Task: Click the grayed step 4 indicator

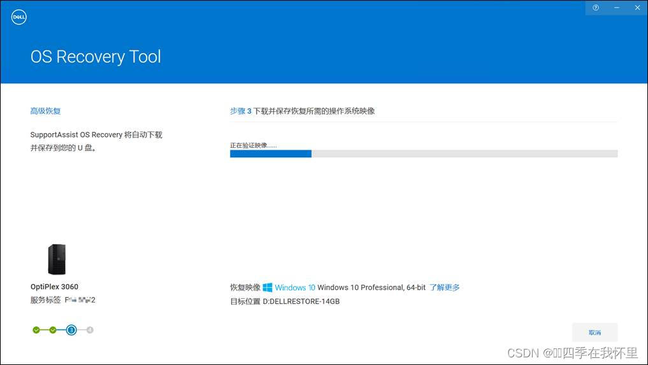Action: click(x=90, y=330)
